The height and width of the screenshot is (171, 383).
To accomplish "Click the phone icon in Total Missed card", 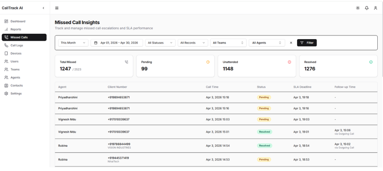I will [126, 62].
